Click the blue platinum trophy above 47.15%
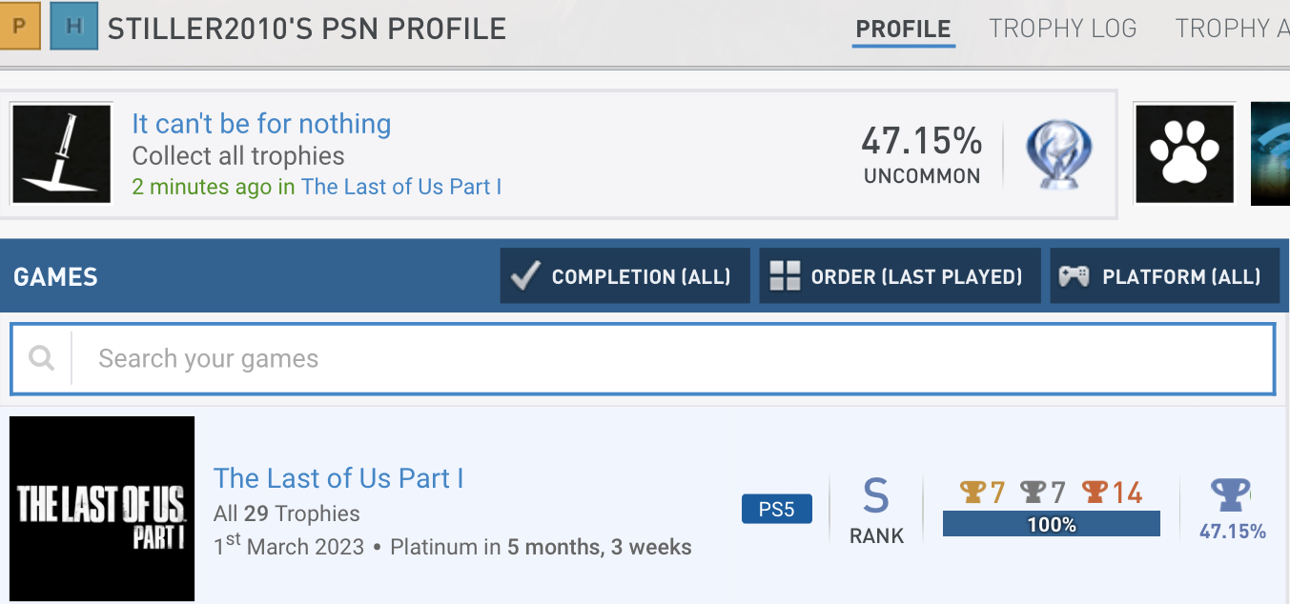 pyautogui.click(x=1230, y=495)
